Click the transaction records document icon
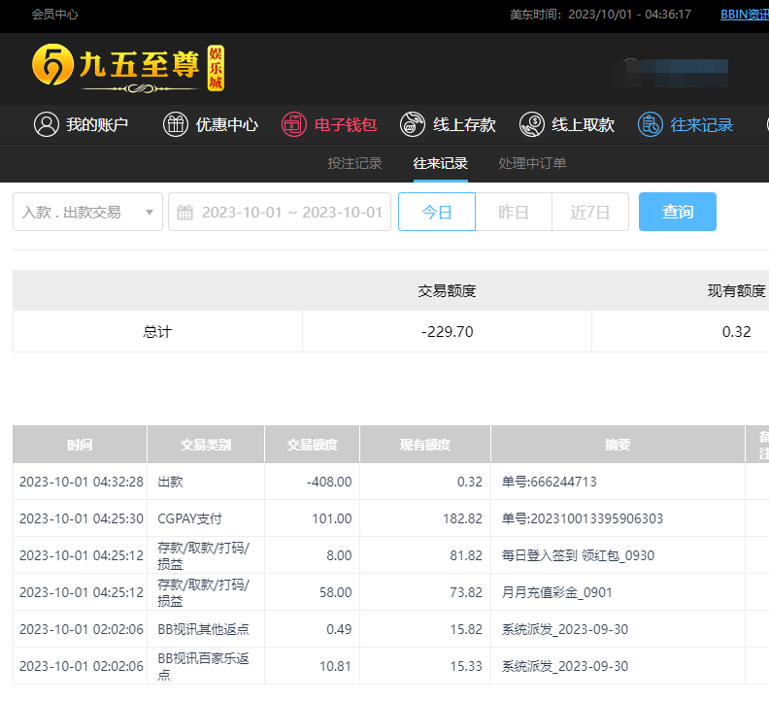Screen dimensions: 769x701 tap(651, 124)
